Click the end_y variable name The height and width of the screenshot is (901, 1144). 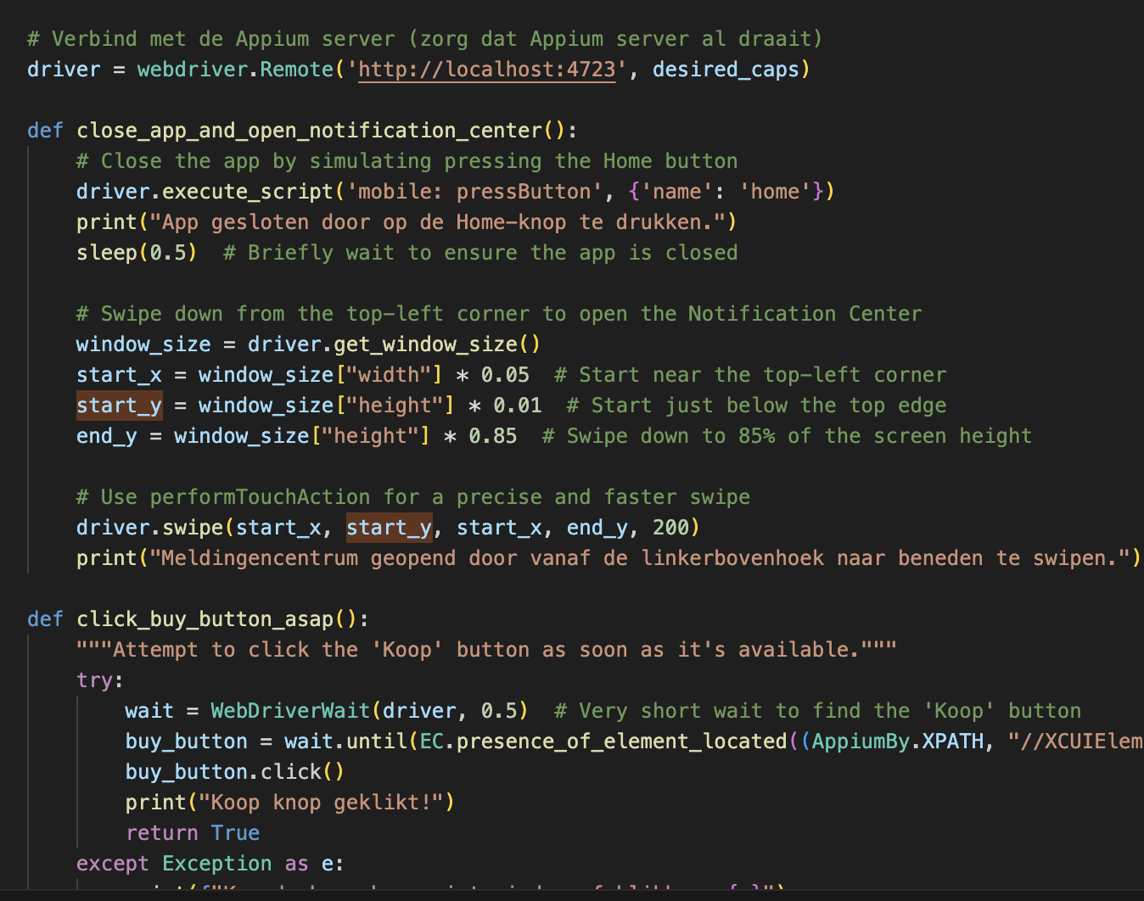[x=105, y=435]
